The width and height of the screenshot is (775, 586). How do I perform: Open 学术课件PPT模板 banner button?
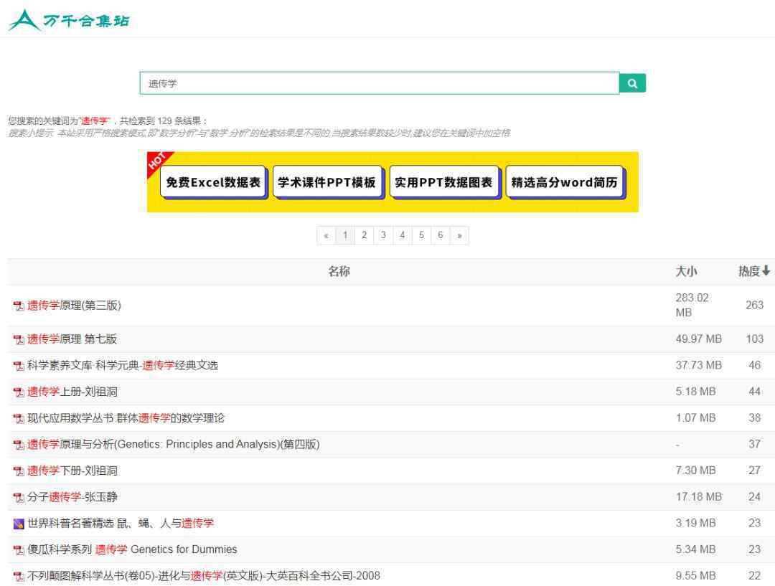pos(327,182)
